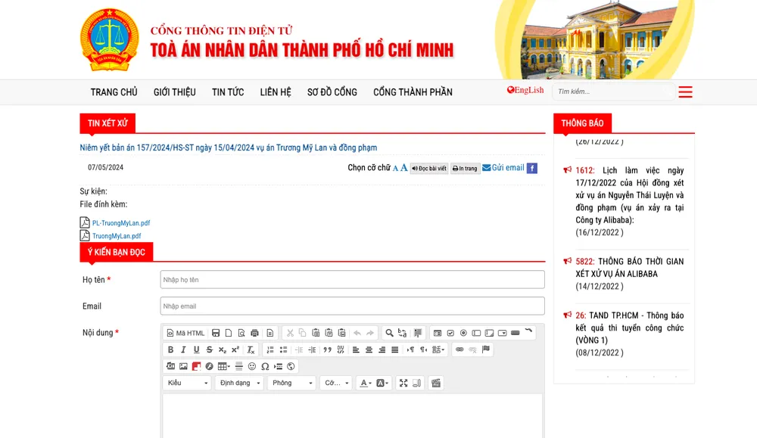Go to TRANG CHỦ in the navigation menu
The height and width of the screenshot is (438, 757).
click(x=114, y=92)
